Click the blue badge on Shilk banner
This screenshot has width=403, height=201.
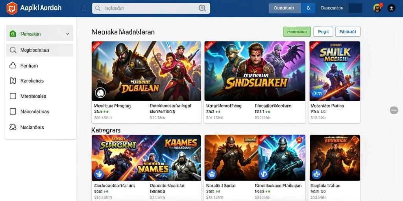[317, 93]
